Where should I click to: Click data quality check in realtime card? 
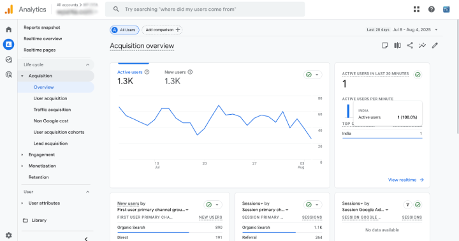tap(418, 75)
